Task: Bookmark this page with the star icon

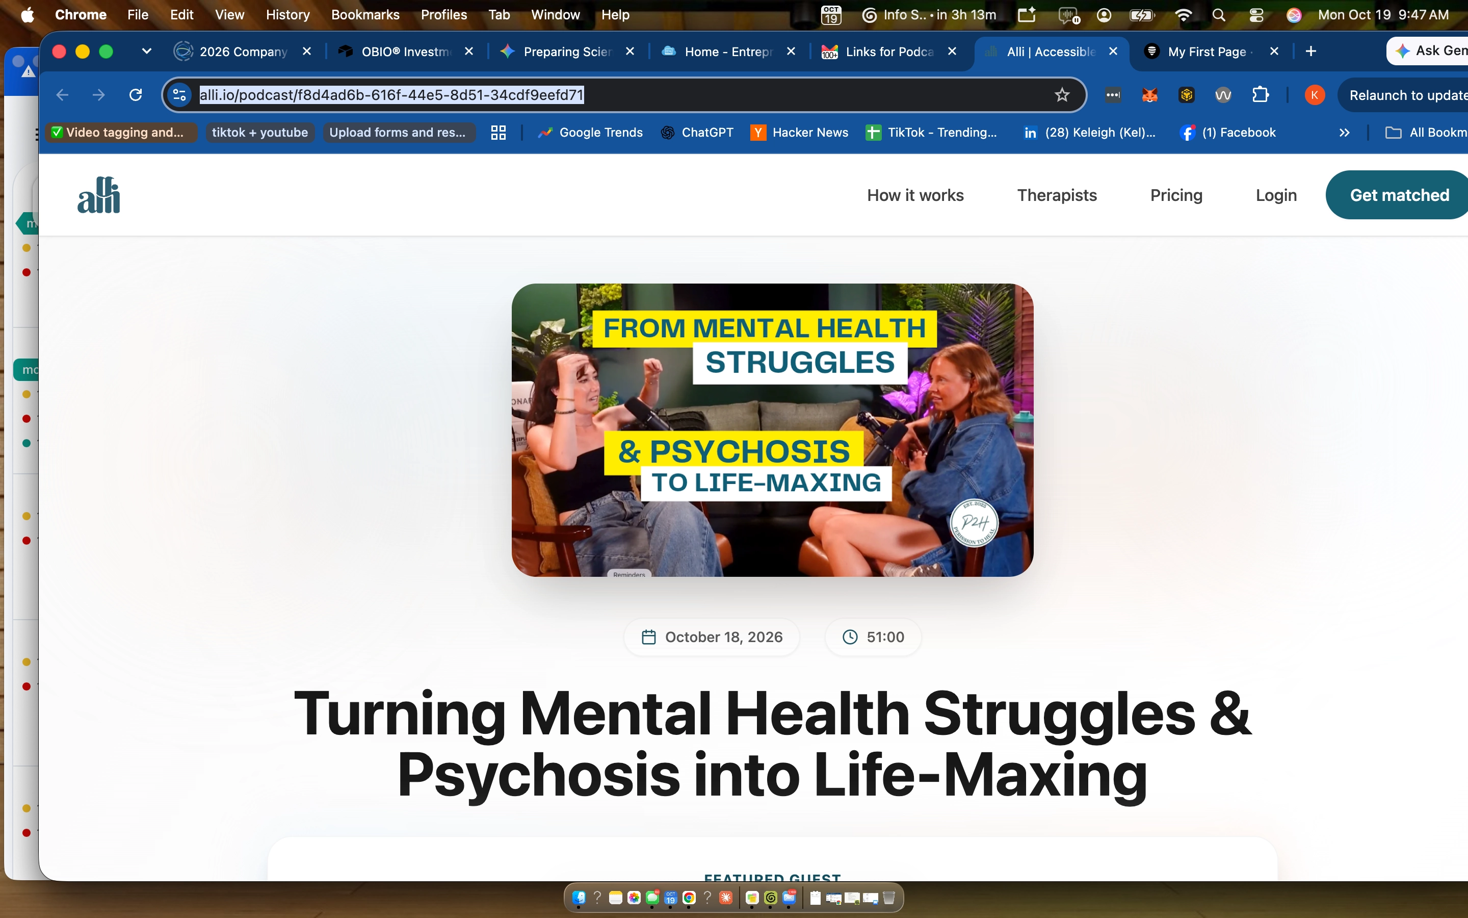Action: [1062, 95]
